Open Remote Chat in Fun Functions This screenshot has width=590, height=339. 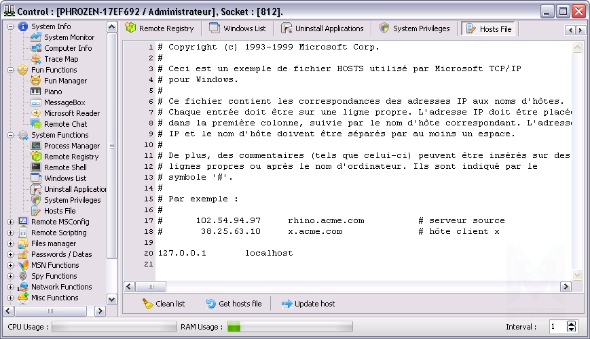pyautogui.click(x=65, y=124)
